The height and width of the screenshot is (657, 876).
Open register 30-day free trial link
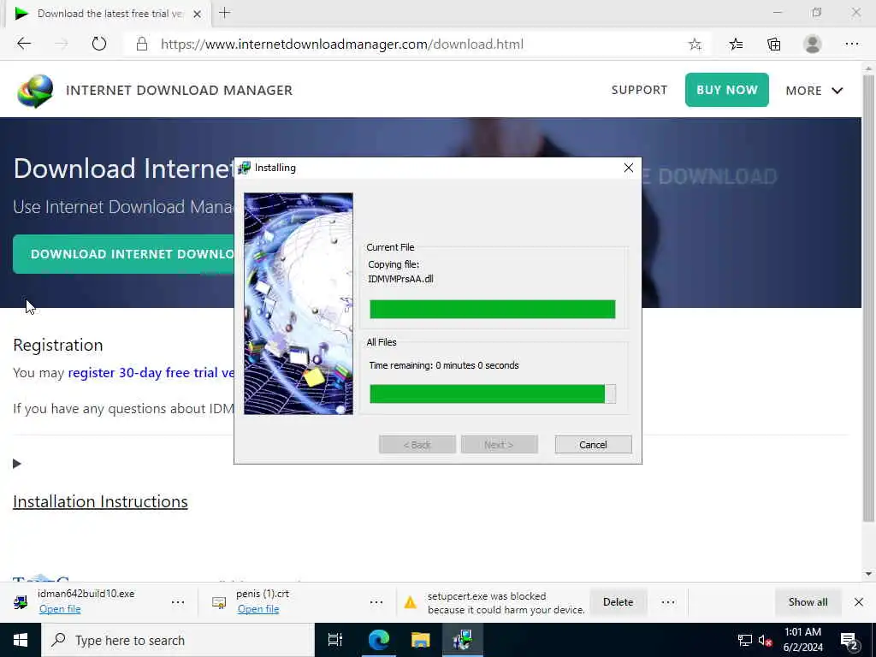click(x=151, y=373)
